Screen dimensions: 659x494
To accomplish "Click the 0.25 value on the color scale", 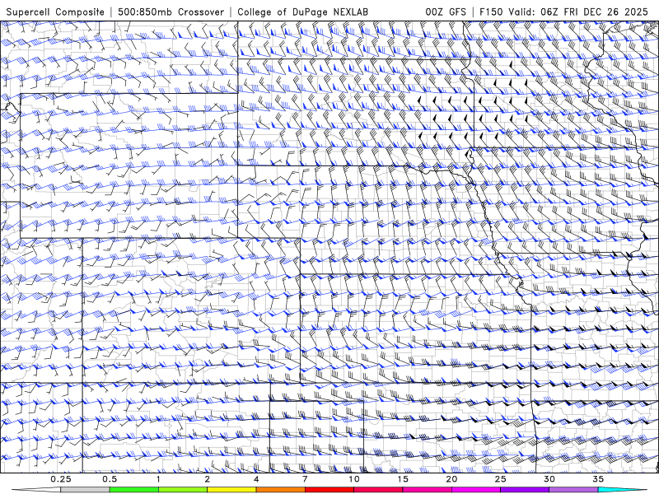I will 61,479.
